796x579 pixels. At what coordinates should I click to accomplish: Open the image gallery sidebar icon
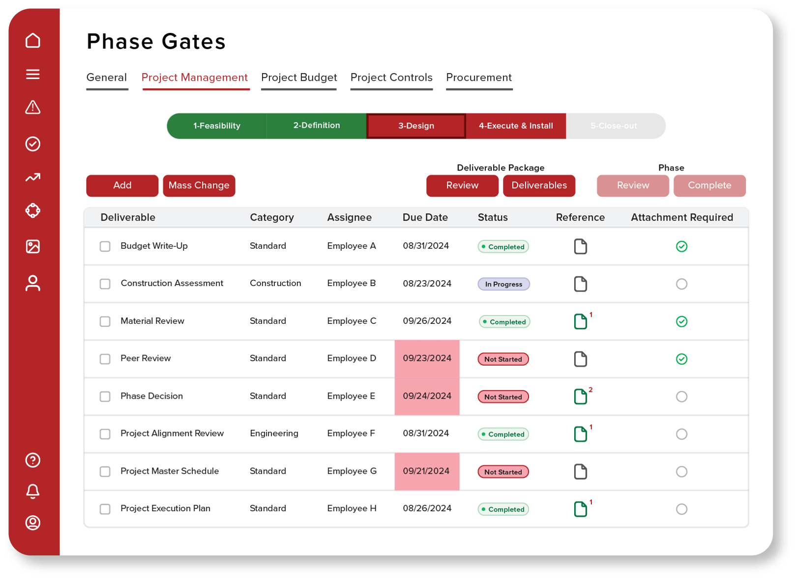coord(33,246)
